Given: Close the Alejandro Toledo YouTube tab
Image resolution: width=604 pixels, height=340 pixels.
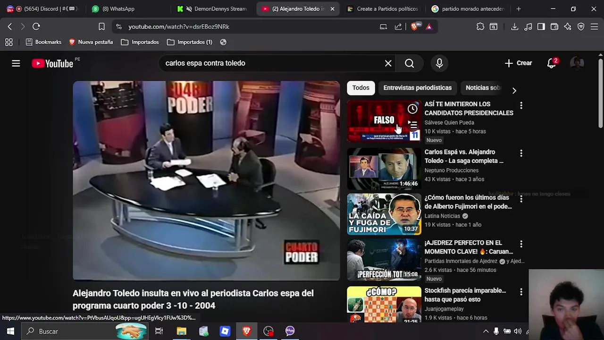Looking at the screenshot, I should (332, 9).
